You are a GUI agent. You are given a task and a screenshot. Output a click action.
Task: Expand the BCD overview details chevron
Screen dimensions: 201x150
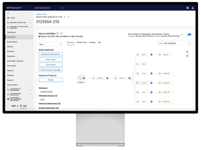[182, 35]
